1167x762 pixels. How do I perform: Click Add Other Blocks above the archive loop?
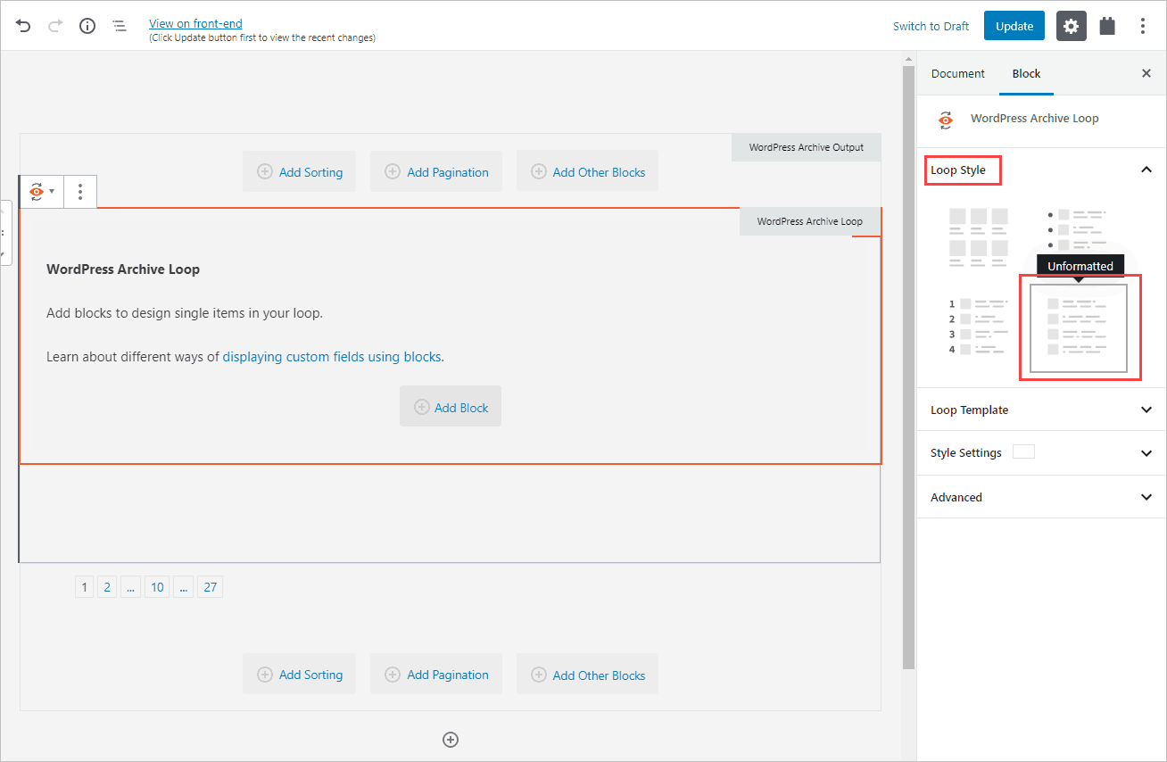[x=587, y=172]
